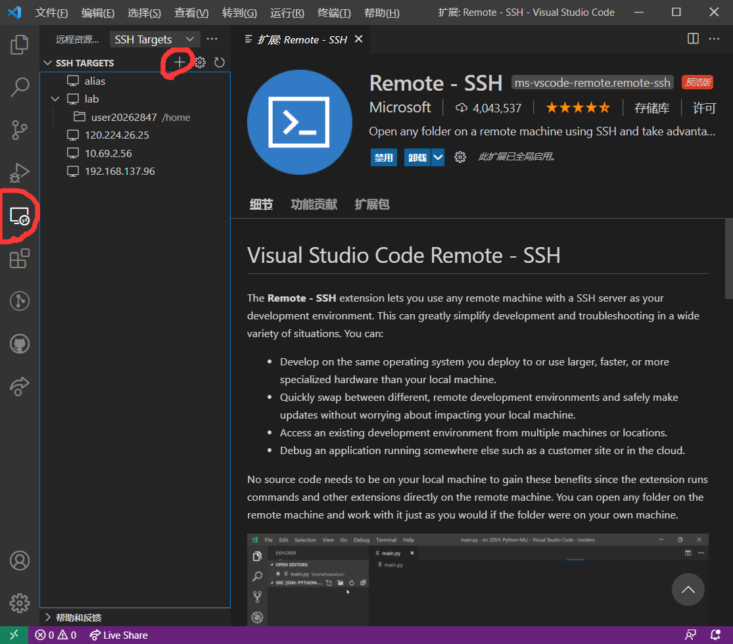The height and width of the screenshot is (644, 733).
Task: Open the Live Share activity bar icon
Action: 19,386
